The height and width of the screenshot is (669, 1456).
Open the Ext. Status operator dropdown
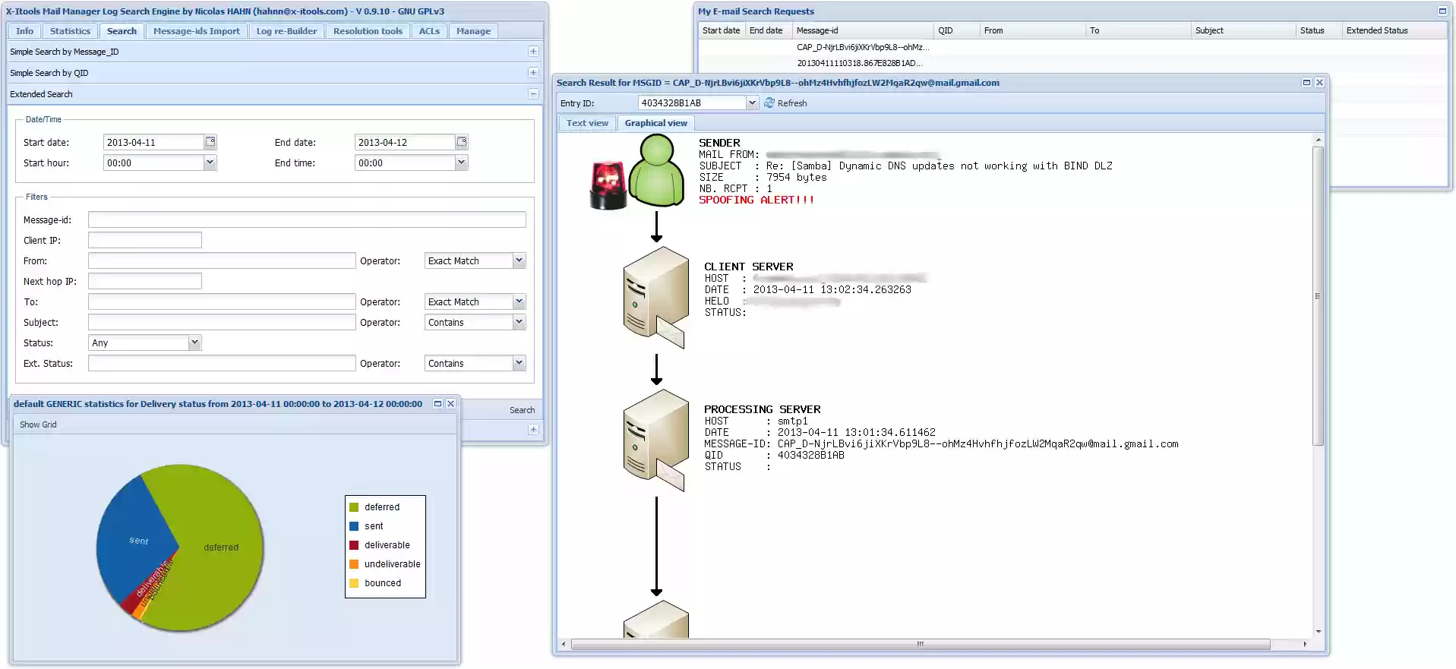pyautogui.click(x=520, y=363)
